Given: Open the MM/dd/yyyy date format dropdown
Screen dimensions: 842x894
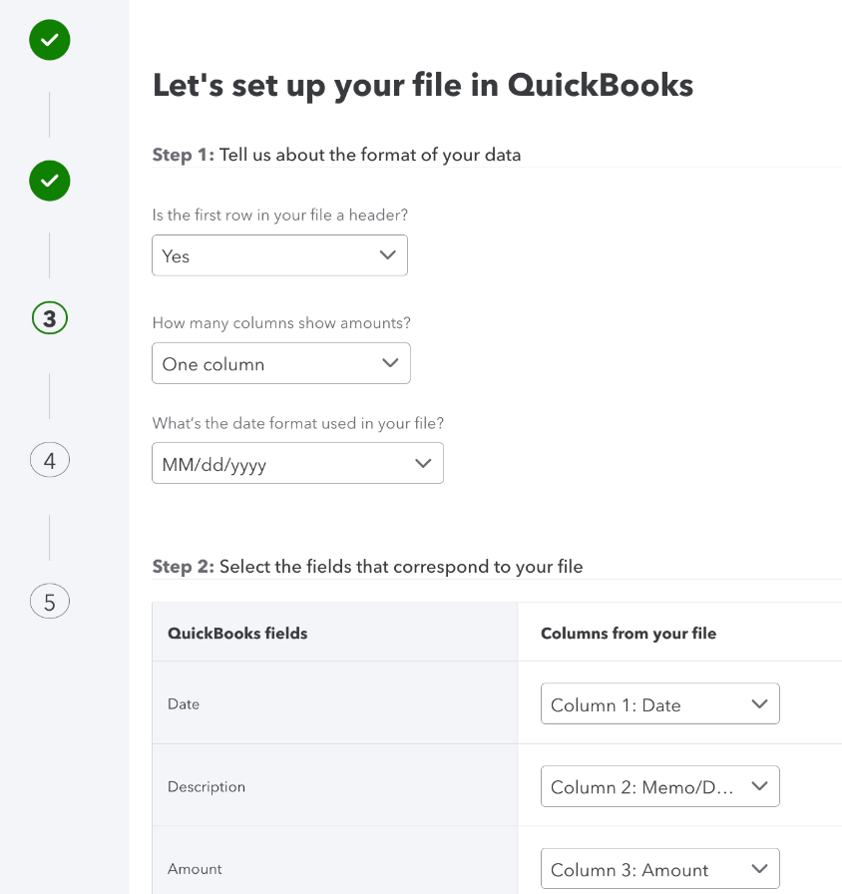Looking at the screenshot, I should (x=297, y=464).
